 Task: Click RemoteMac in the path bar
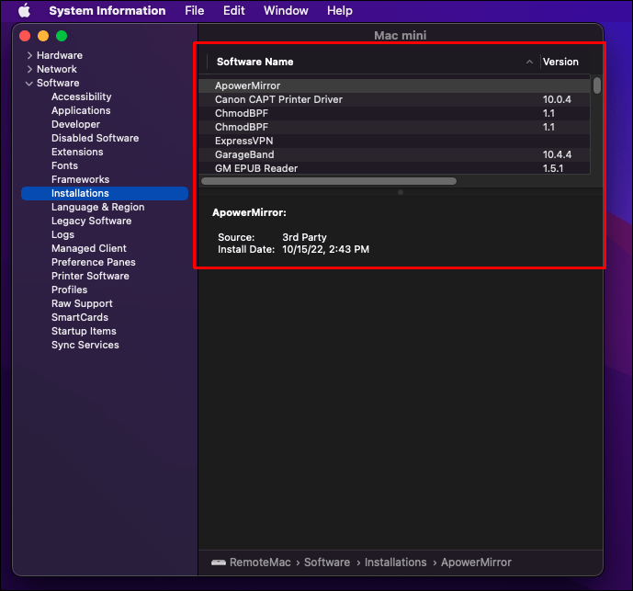260,563
